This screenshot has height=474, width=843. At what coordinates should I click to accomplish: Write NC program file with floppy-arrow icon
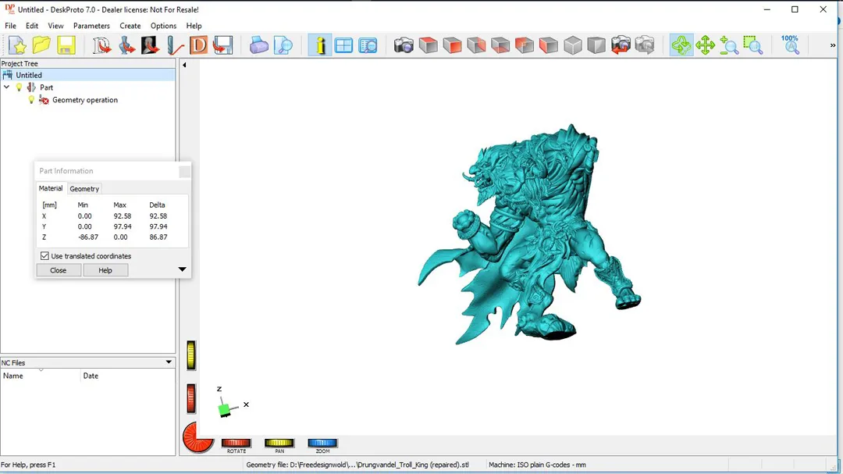pyautogui.click(x=222, y=46)
